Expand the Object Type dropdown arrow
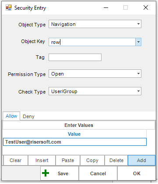 [138, 24]
